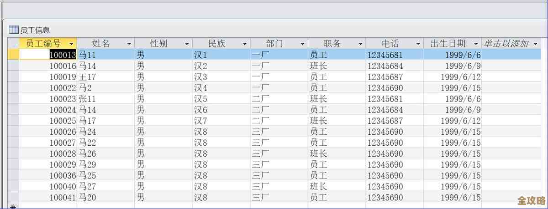Click the 职务 cell 班长 for 100040
Image resolution: width=548 pixels, height=209 pixels.
click(x=337, y=186)
